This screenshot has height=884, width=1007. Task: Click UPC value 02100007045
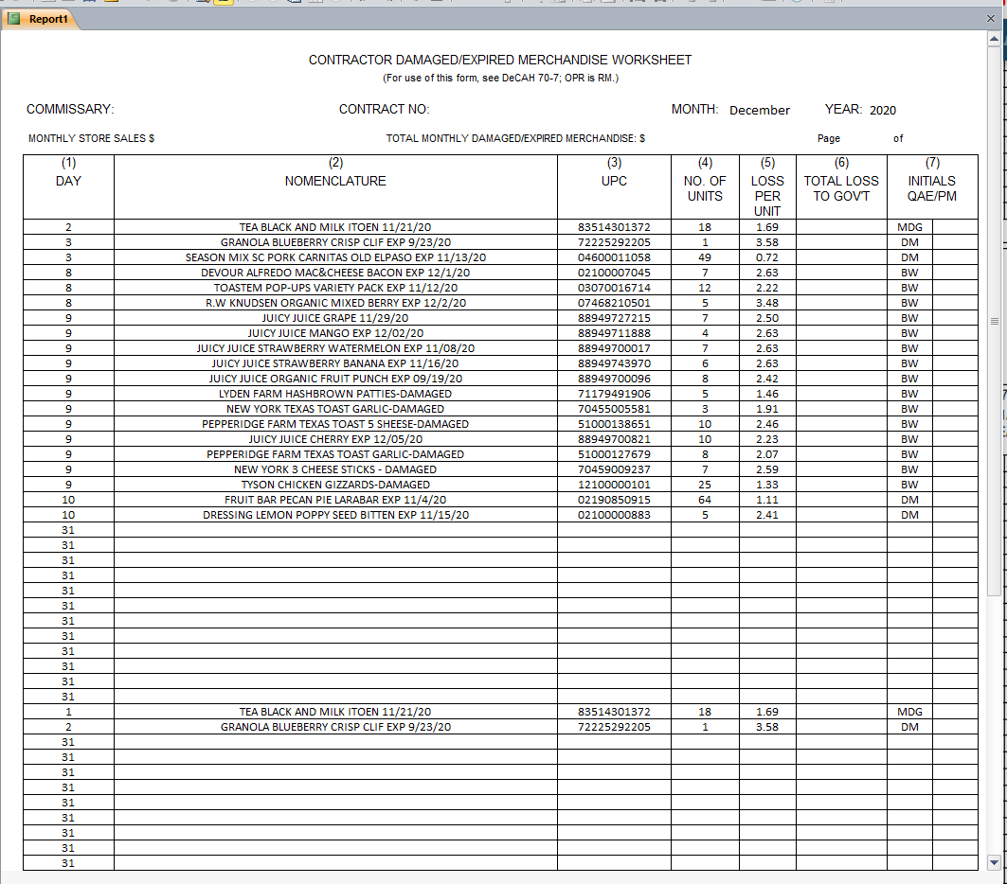[614, 273]
